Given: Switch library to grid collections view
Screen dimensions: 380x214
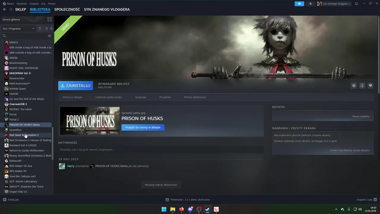Looking at the screenshot, I should pos(49,19).
